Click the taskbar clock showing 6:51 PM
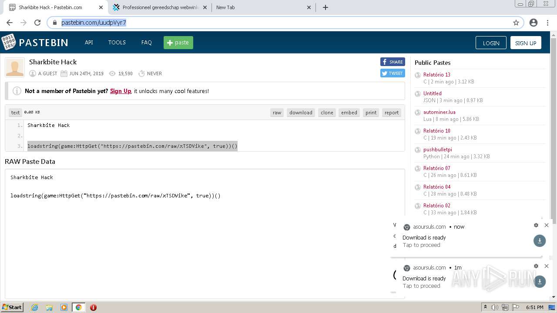The width and height of the screenshot is (557, 313). pyautogui.click(x=534, y=307)
